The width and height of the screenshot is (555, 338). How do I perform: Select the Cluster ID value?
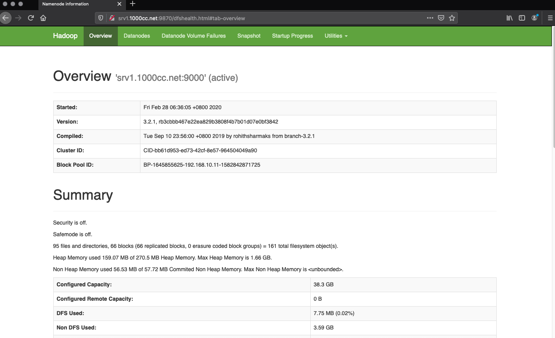pyautogui.click(x=200, y=150)
